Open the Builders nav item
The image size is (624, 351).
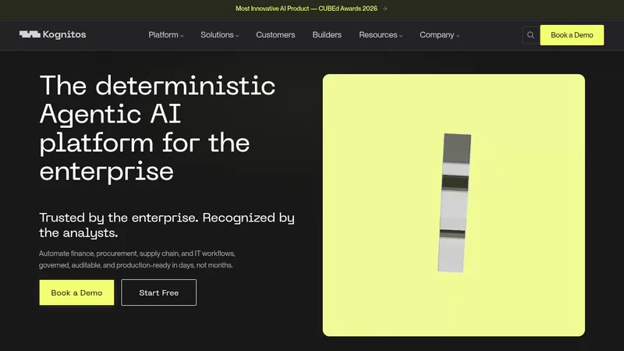[327, 35]
